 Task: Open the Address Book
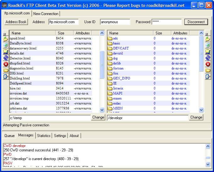pos(16,22)
